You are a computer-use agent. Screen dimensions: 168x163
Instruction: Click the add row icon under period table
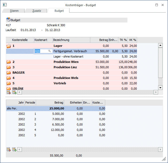(x=14, y=149)
